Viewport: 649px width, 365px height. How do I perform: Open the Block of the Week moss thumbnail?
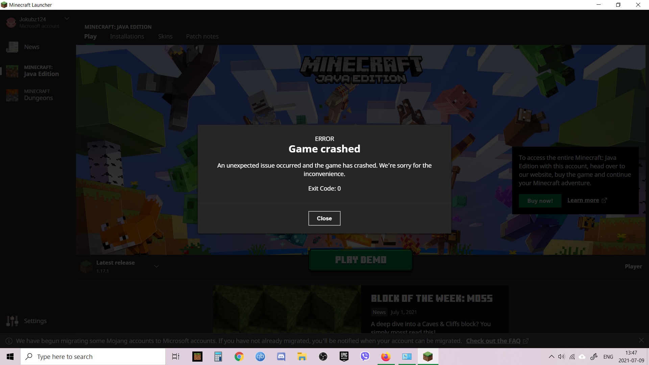point(287,309)
